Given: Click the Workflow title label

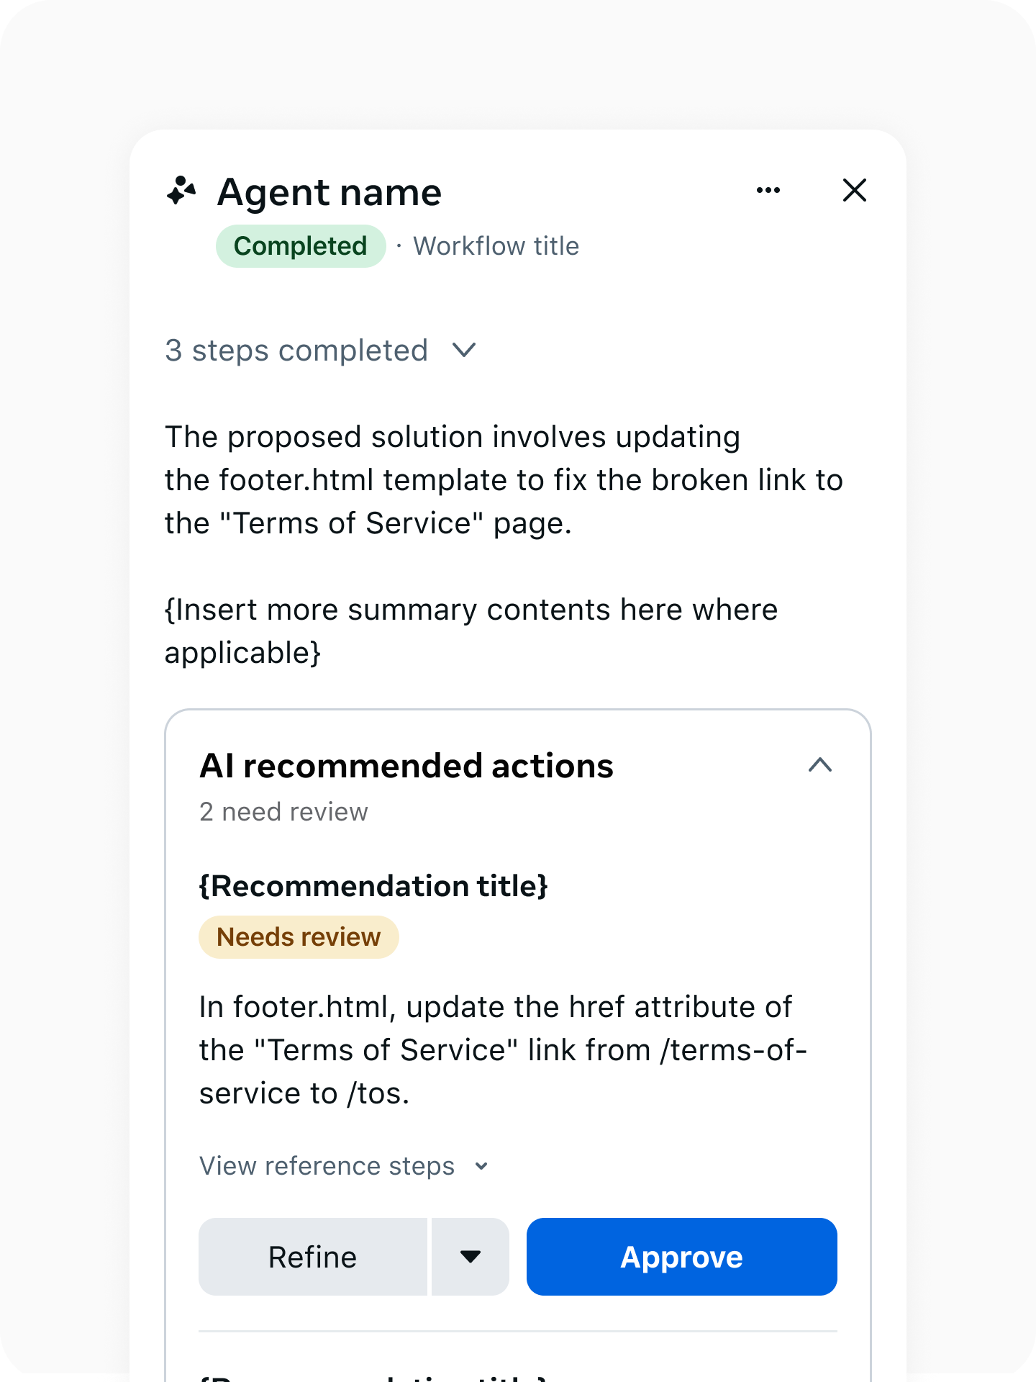Looking at the screenshot, I should click(x=496, y=246).
